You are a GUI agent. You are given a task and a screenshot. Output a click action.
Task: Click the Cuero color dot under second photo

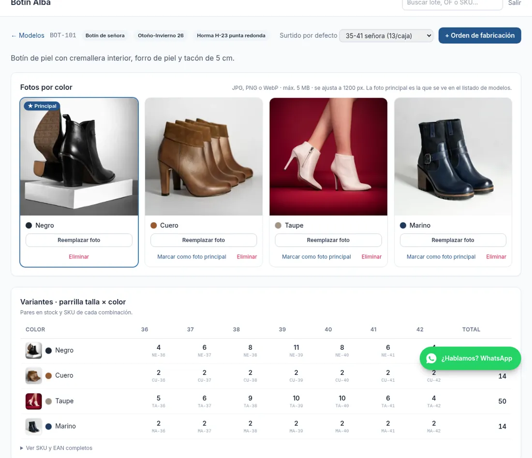154,226
